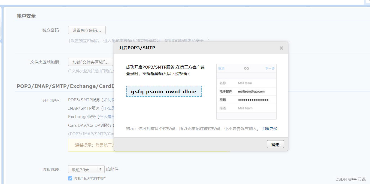The height and width of the screenshot is (184, 370).
Task: Click the 加锁"文件夹区域" button
Action: pos(90,62)
